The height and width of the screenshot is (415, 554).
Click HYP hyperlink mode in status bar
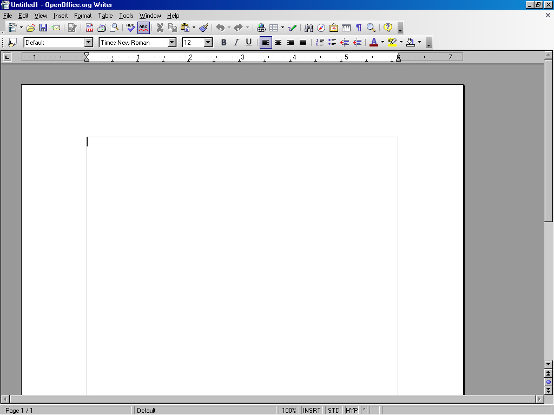[352, 411]
